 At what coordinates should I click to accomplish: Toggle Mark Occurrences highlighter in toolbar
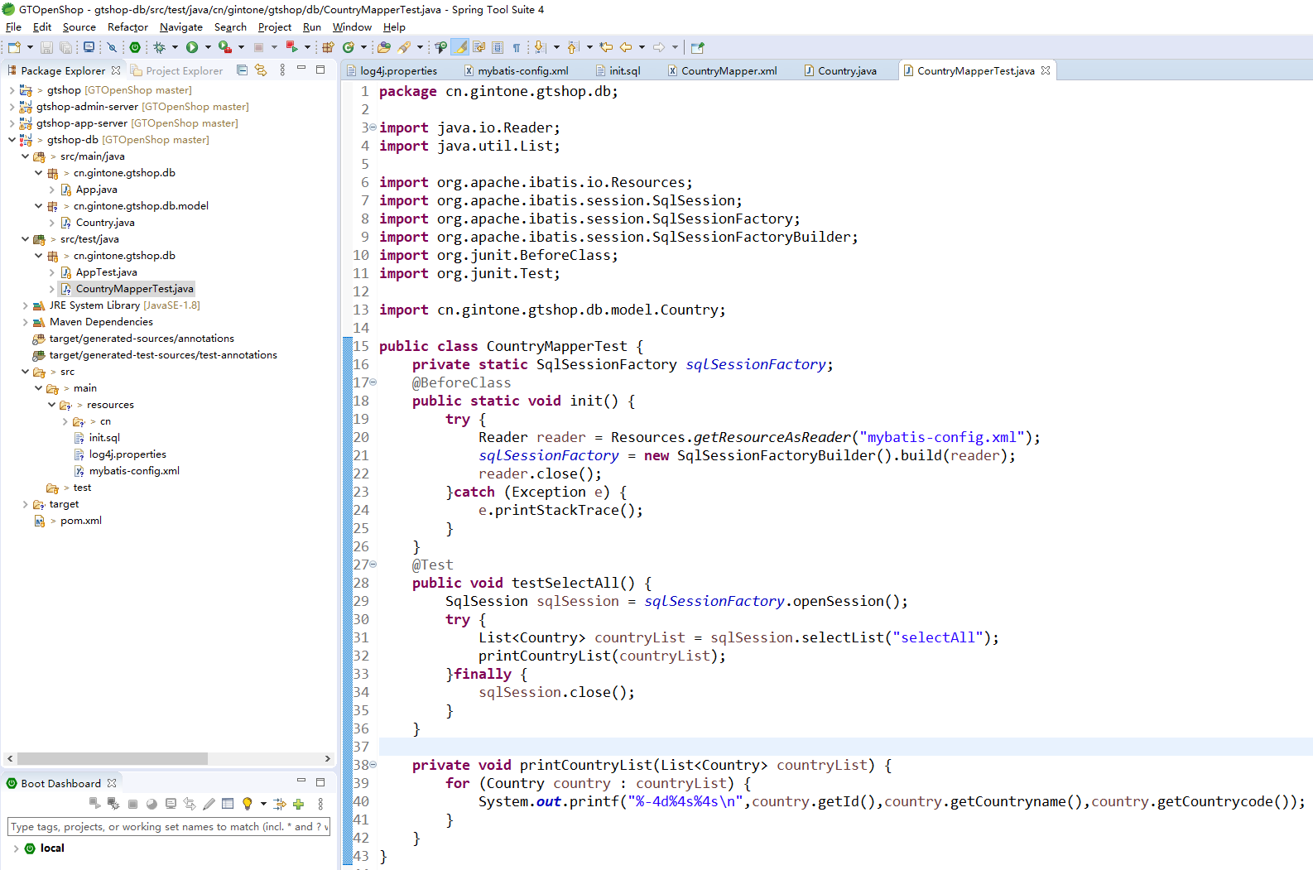point(460,47)
